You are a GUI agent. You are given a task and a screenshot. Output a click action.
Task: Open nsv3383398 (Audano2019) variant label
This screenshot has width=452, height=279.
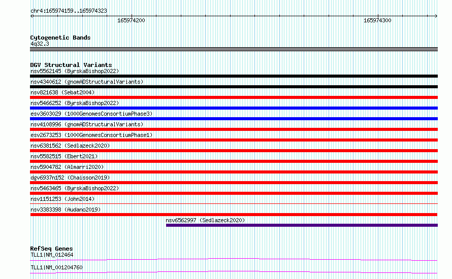tap(66, 210)
